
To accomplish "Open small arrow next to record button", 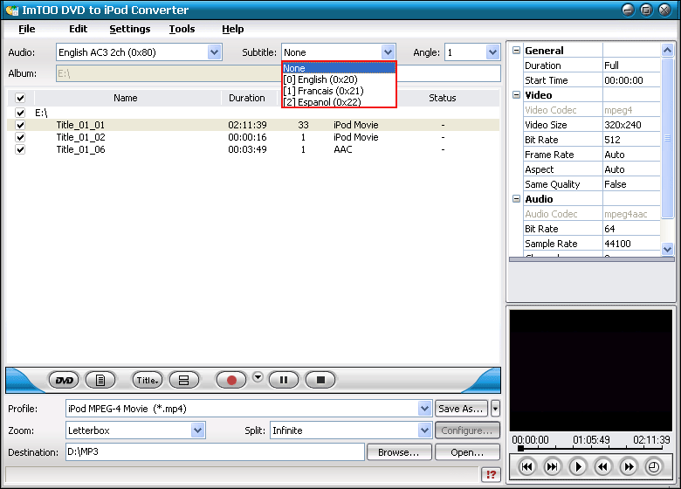I will pyautogui.click(x=258, y=377).
